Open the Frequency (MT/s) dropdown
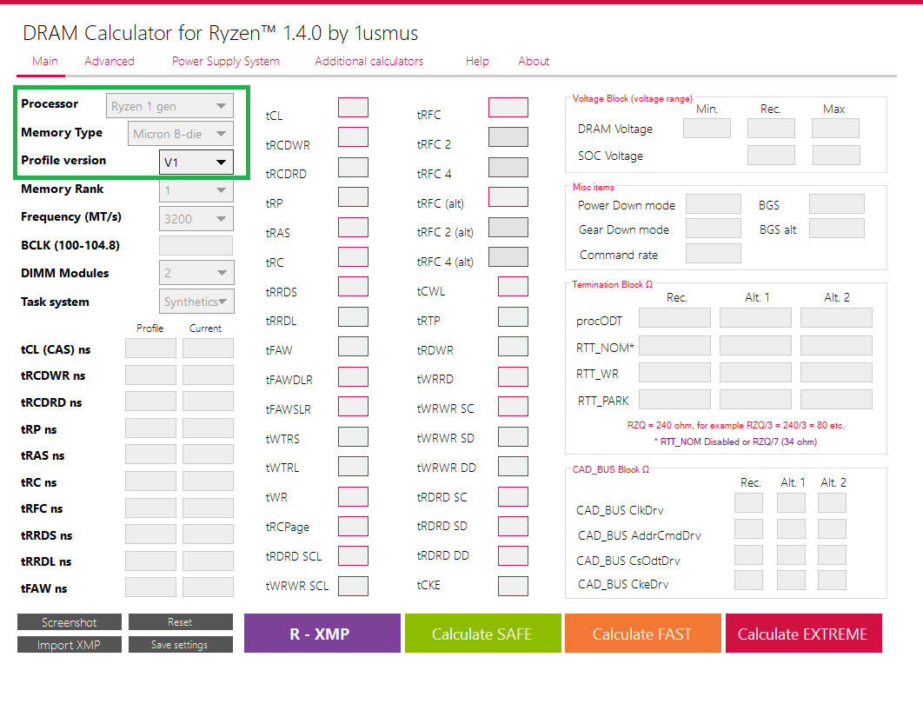Viewport: 923px width, 717px height. (196, 218)
